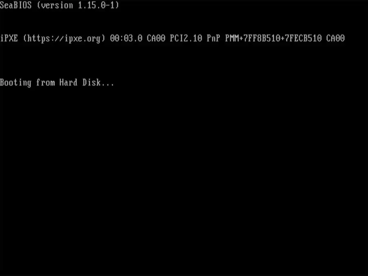
Task: Select the word "from" in boot message
Action: [x=46, y=83]
